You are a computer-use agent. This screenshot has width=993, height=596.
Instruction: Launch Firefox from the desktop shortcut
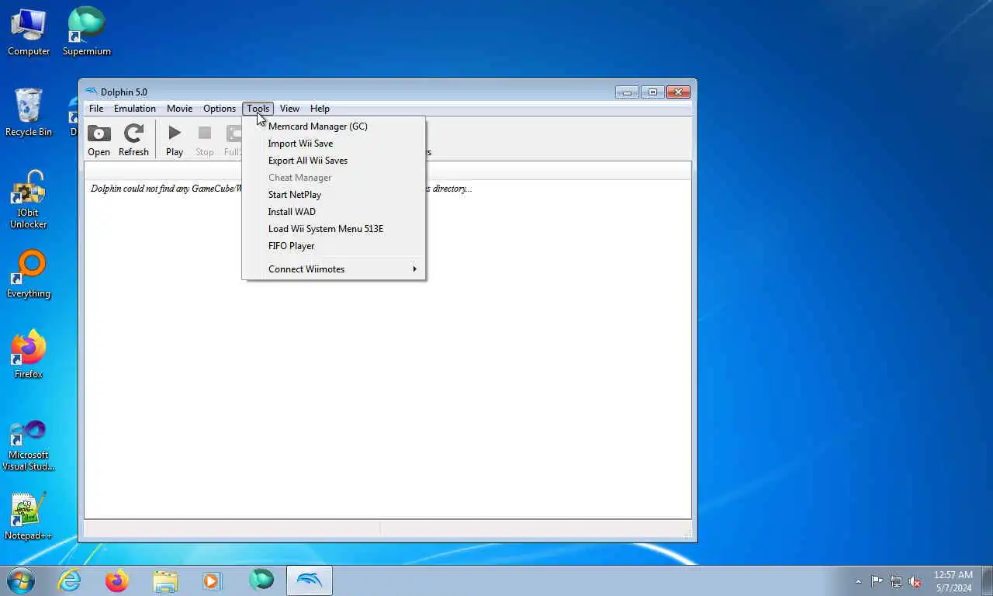[x=29, y=355]
